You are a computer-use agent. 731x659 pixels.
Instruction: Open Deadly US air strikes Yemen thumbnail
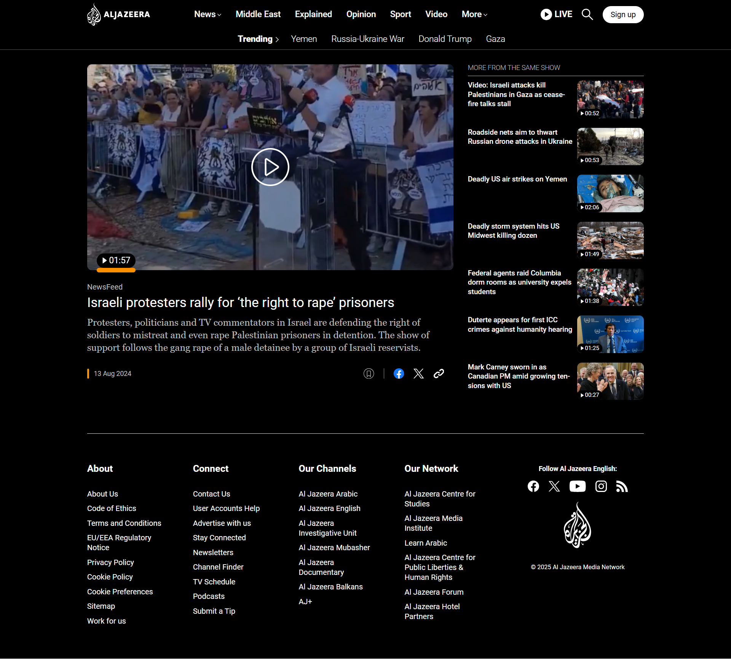click(x=610, y=193)
